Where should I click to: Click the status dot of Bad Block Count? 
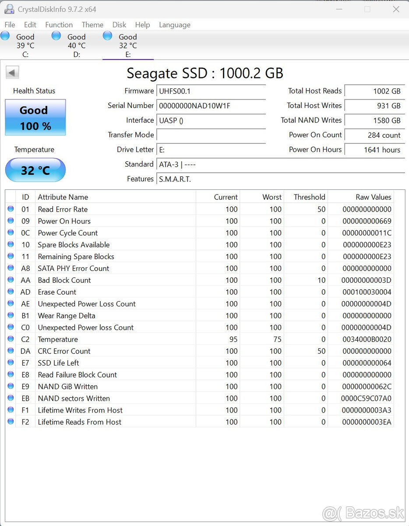click(x=11, y=280)
